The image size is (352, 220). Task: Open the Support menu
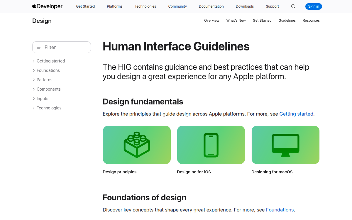click(x=272, y=6)
